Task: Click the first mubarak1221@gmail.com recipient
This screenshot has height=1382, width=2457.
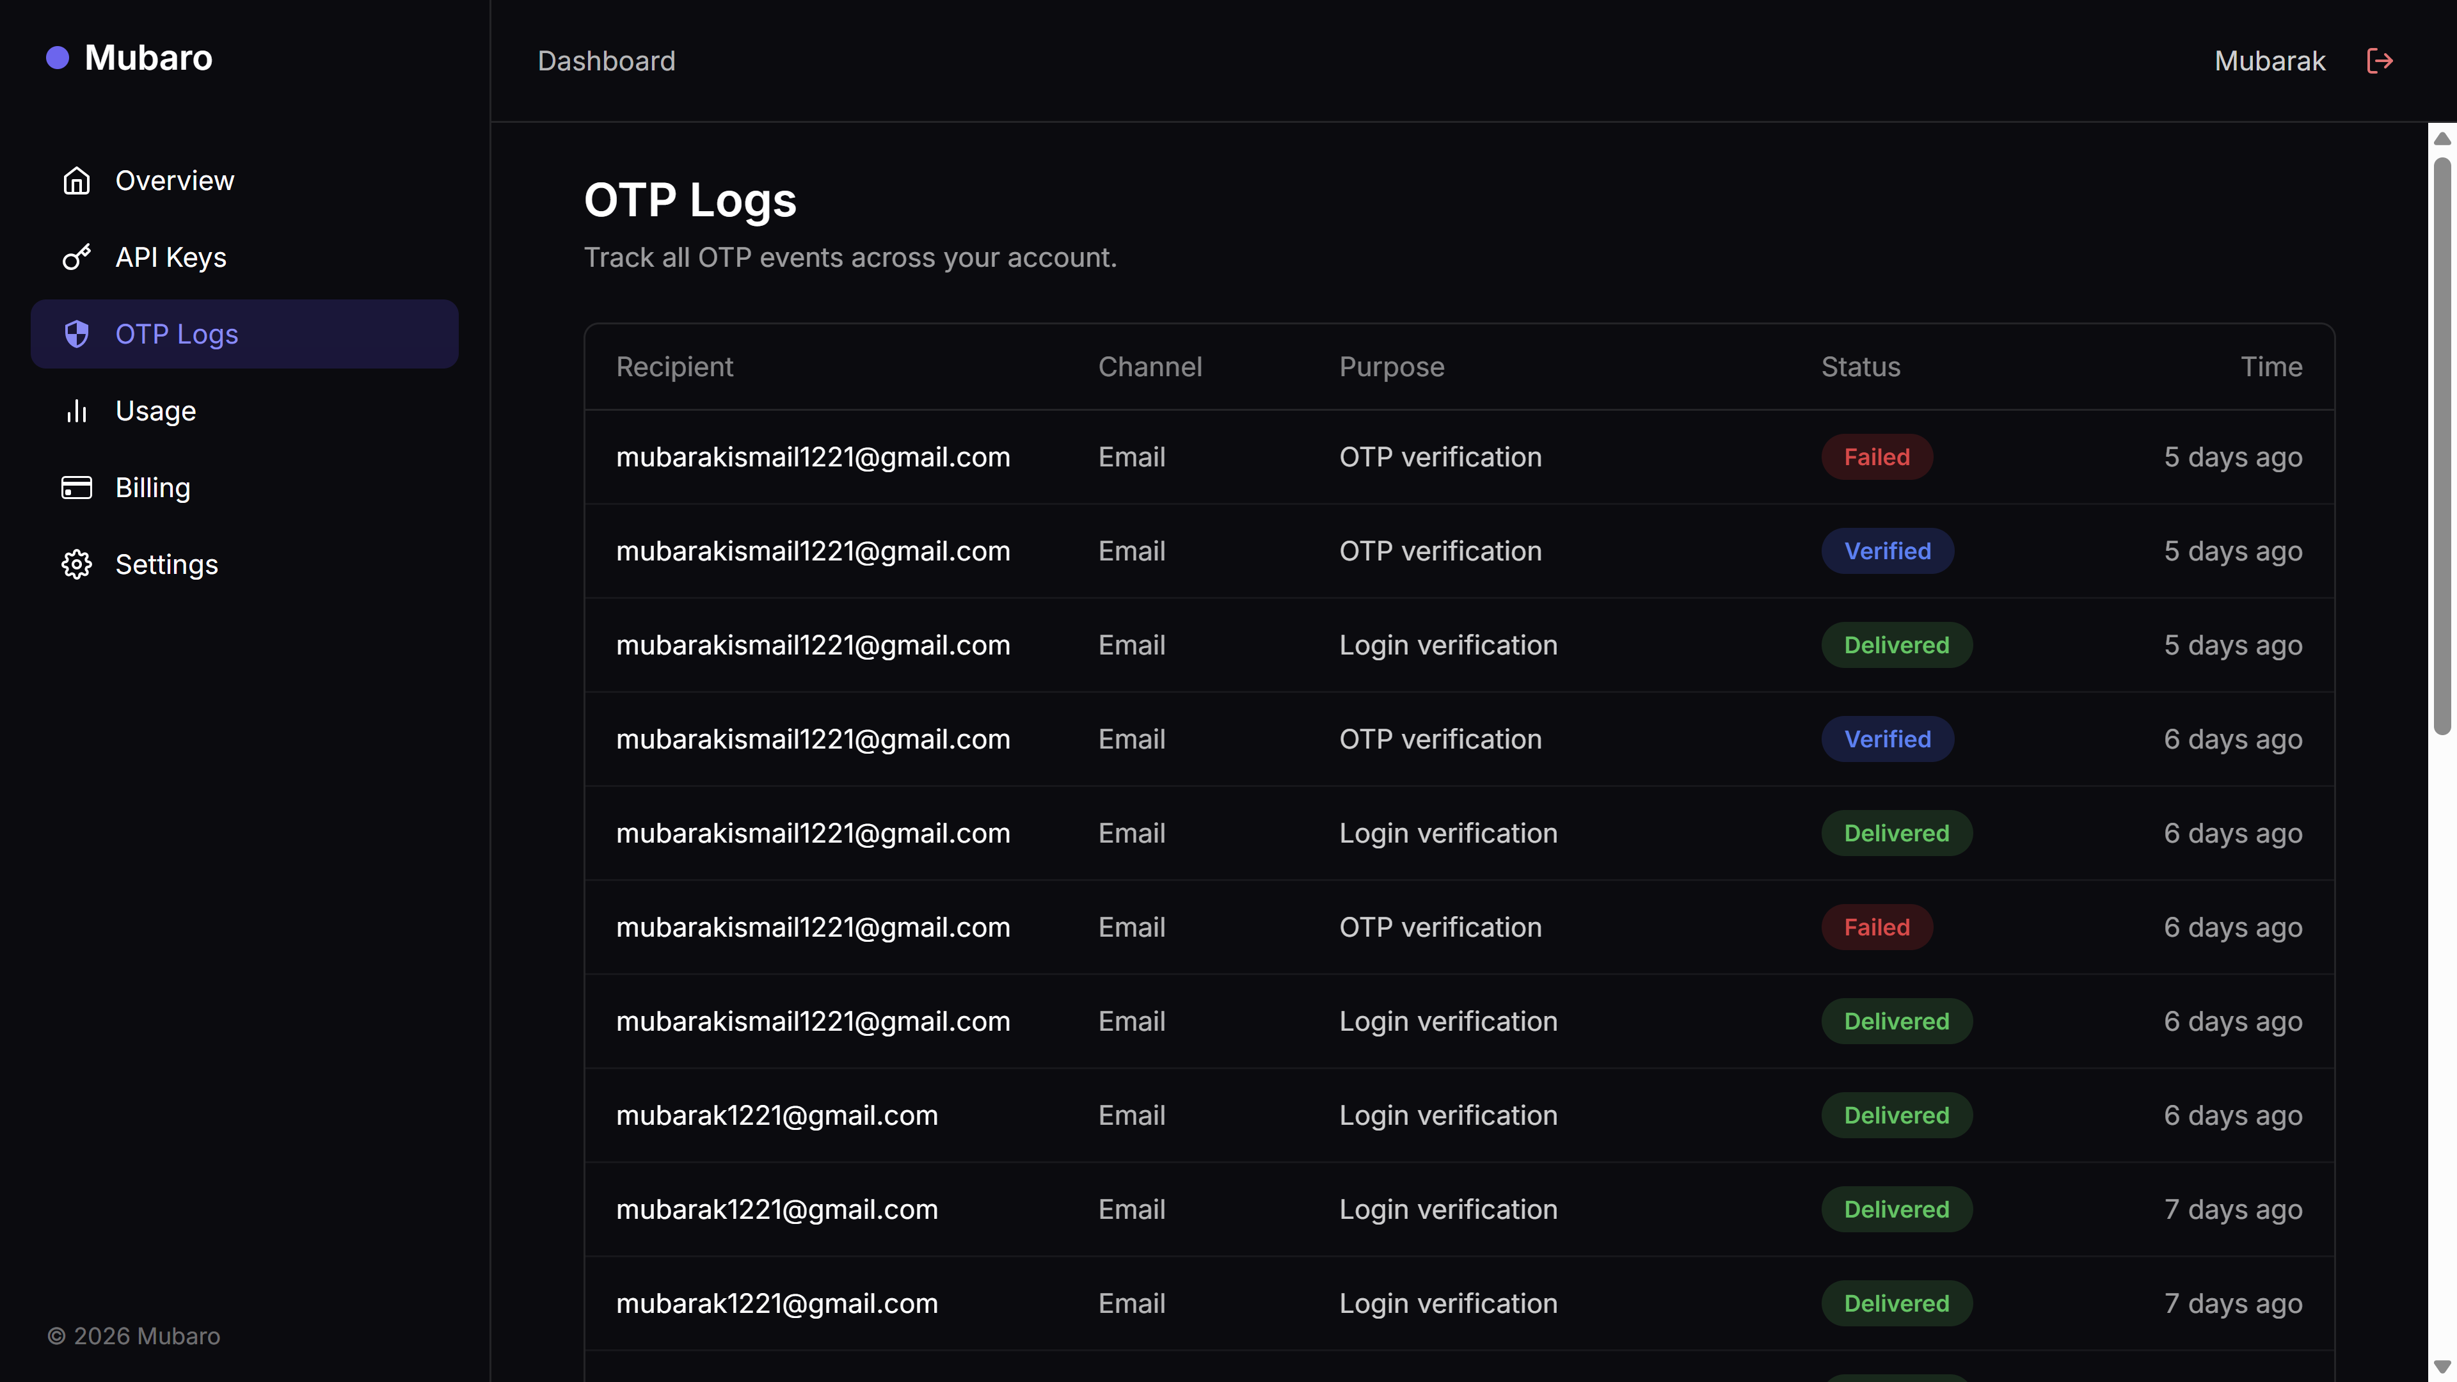Action: [776, 1115]
